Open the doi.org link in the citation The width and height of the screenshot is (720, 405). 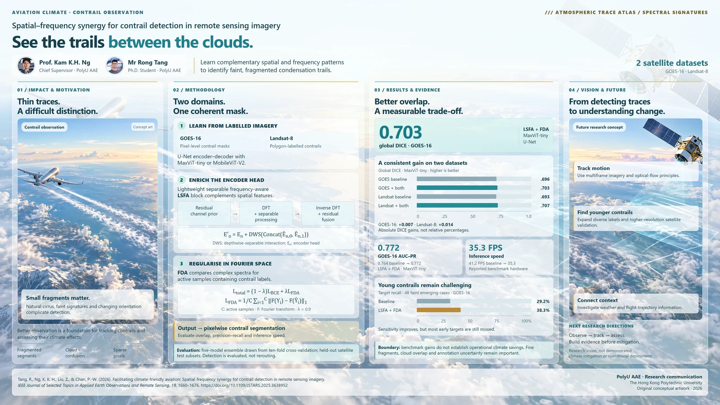(244, 385)
